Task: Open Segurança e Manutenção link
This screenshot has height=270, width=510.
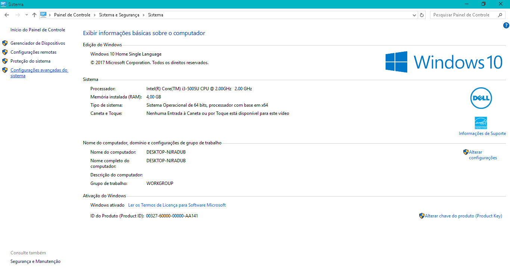Action: click(x=35, y=261)
